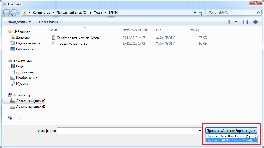The width and height of the screenshot is (264, 148).
Task: Open Condition test_version_1.json file
Action: click(78, 38)
